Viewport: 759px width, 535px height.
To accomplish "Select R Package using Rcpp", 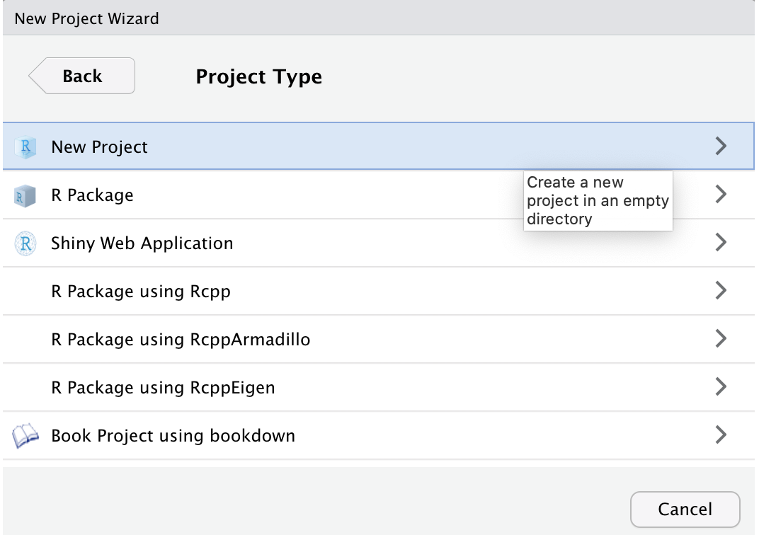I will 141,292.
